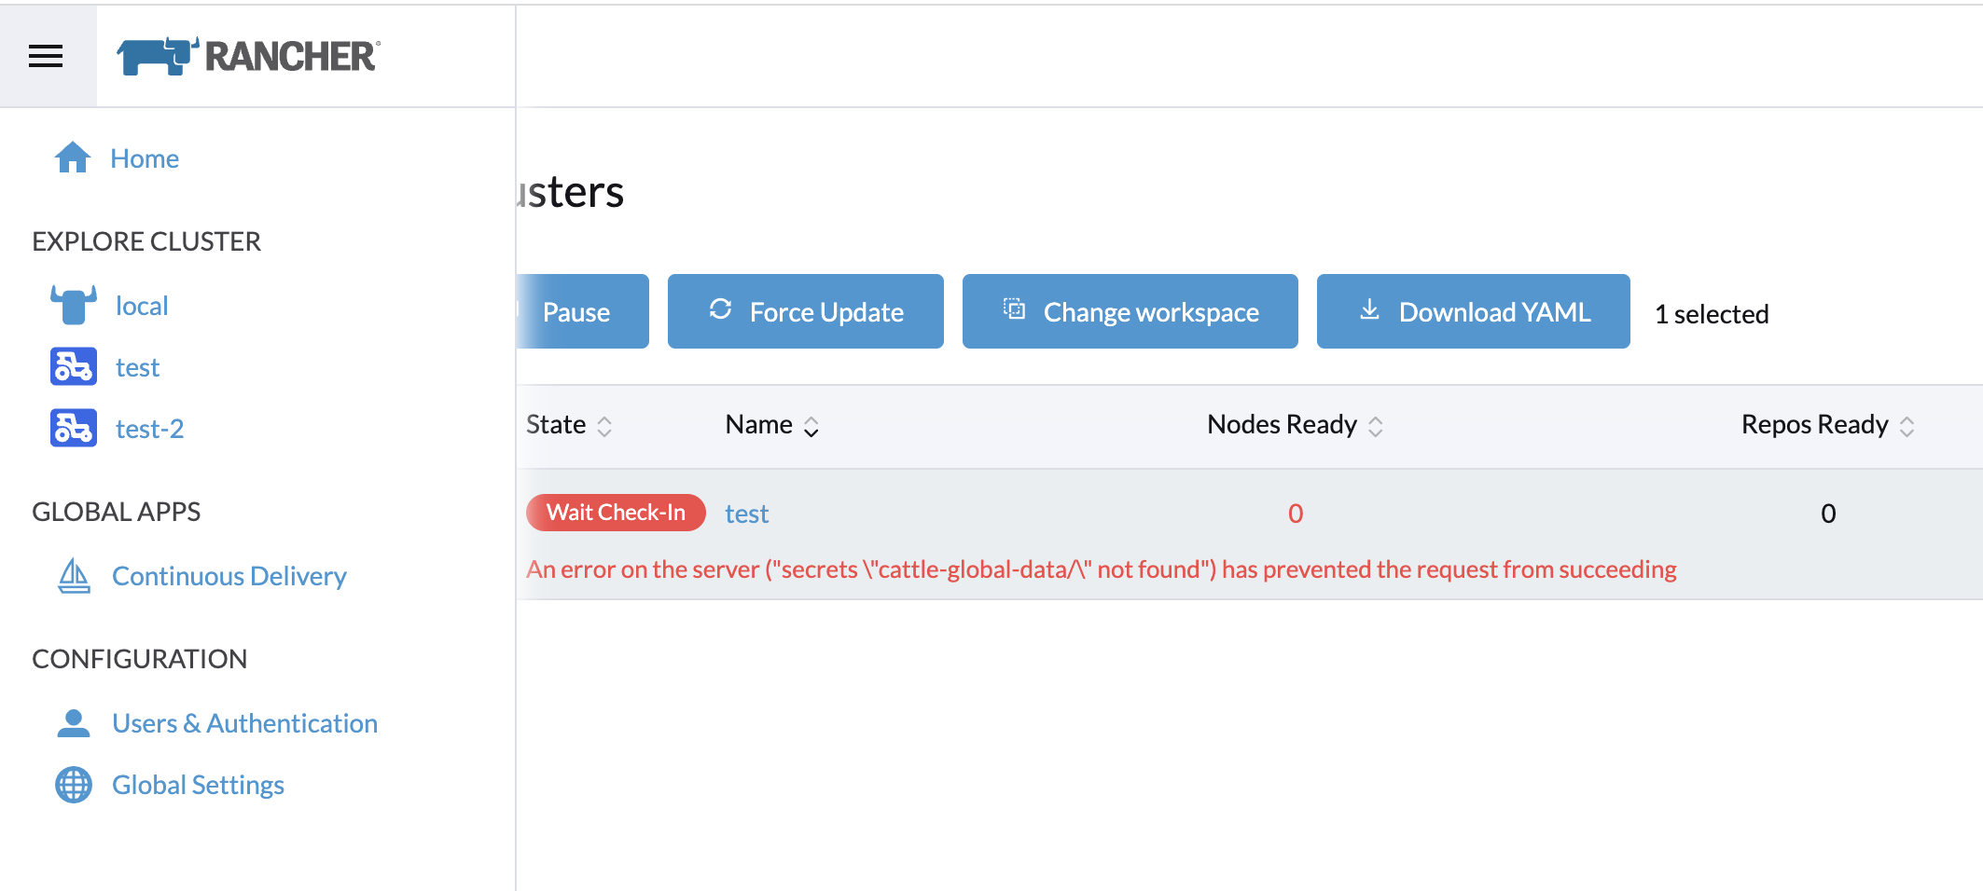The image size is (1983, 891).
Task: Click the Wait Check-In status badge
Action: [616, 513]
